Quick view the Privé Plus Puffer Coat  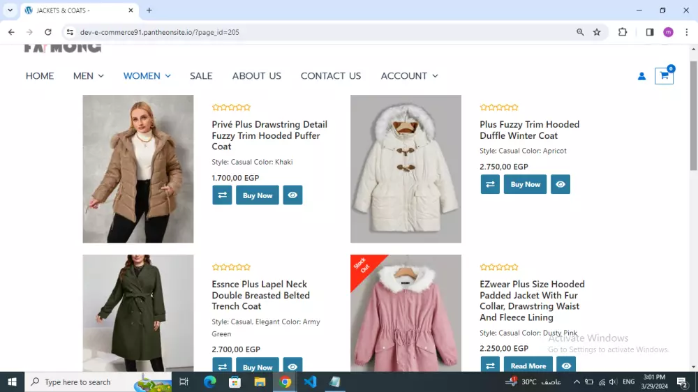coord(292,195)
